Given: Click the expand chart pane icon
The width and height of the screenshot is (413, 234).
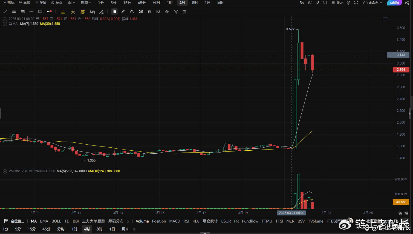Looking at the screenshot, I should (x=385, y=20).
